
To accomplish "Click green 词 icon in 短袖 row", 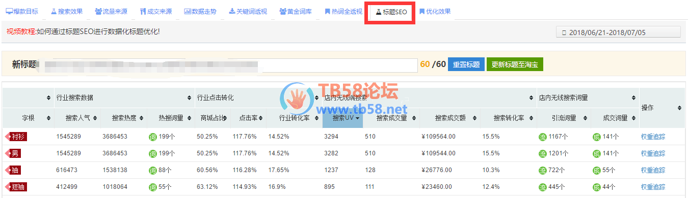I will [152, 187].
